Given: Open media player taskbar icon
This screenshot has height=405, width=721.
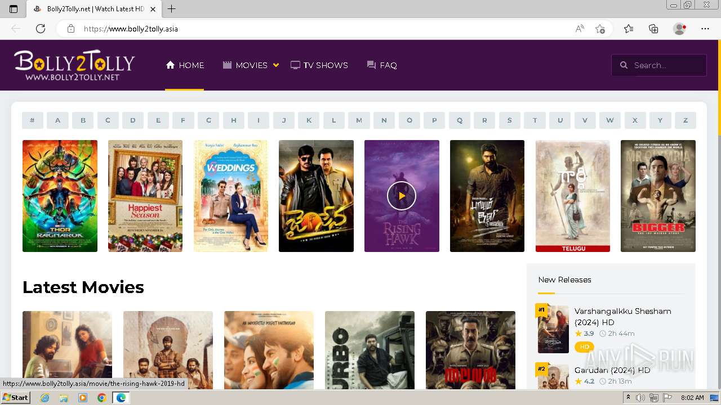Looking at the screenshot, I should pyautogui.click(x=83, y=398).
